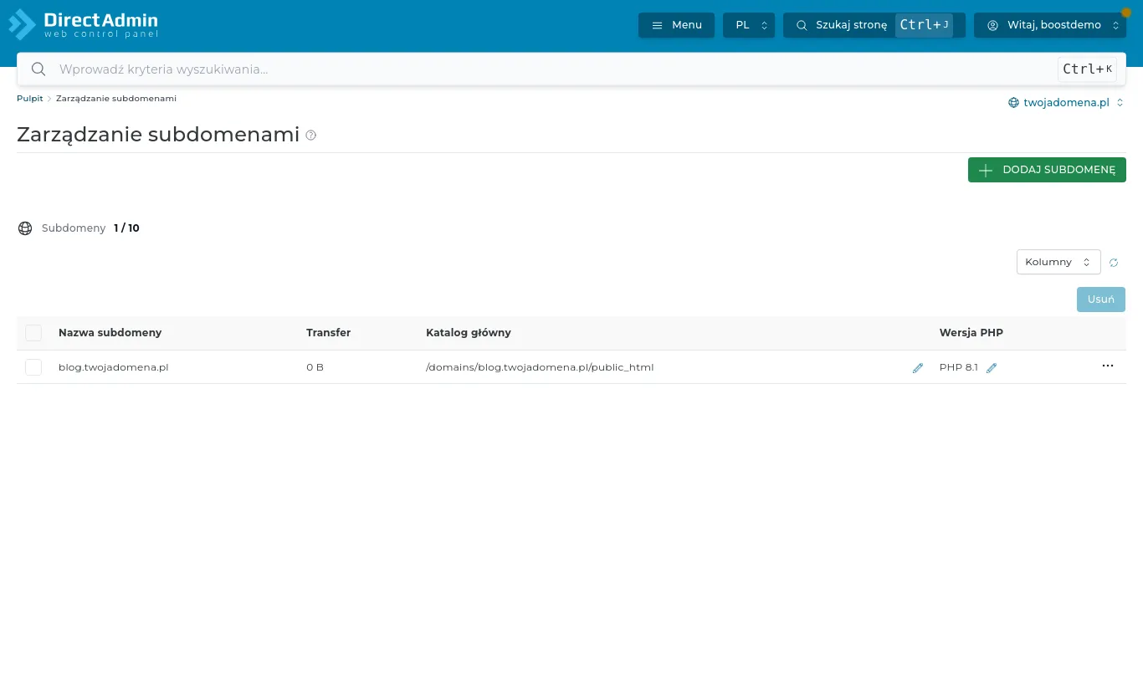1143x686 pixels.
Task: Open the PL language dropdown
Action: pyautogui.click(x=749, y=25)
